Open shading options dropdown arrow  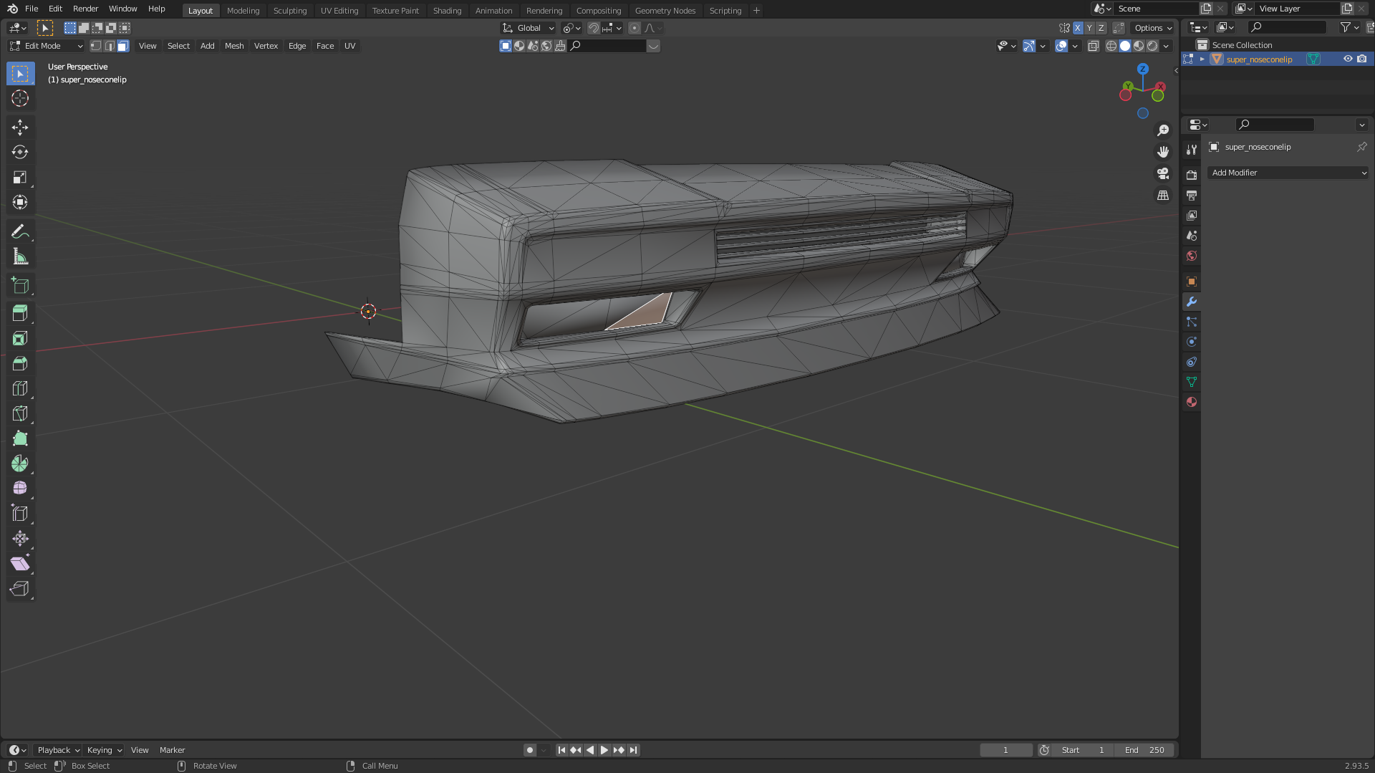tap(1167, 46)
